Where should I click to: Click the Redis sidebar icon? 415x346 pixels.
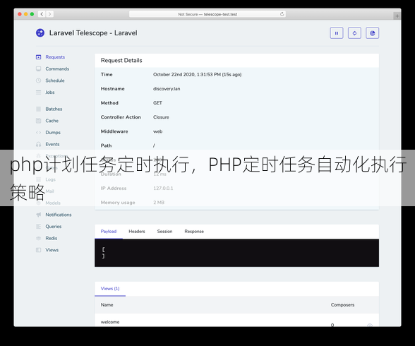[38, 238]
